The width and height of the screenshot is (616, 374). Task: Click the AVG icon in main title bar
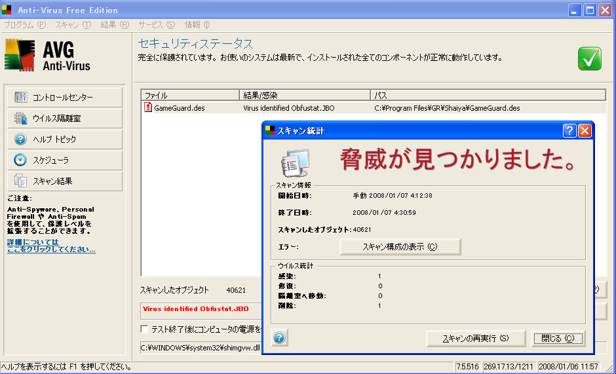[x=7, y=10]
